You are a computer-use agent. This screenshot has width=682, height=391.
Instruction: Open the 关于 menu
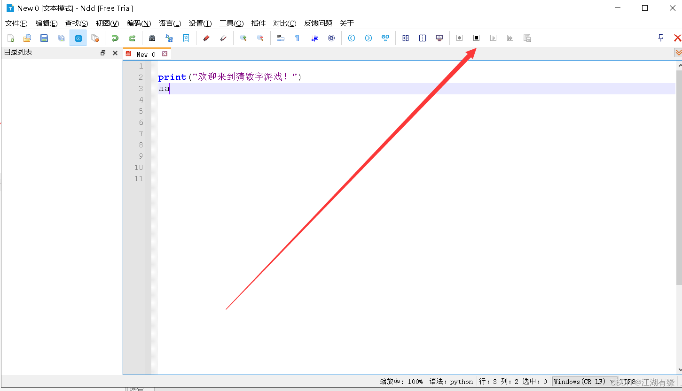(x=347, y=23)
